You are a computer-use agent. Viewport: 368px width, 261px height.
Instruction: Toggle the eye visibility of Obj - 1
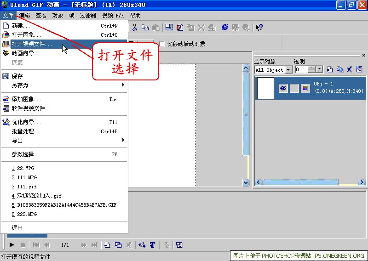coord(283,88)
